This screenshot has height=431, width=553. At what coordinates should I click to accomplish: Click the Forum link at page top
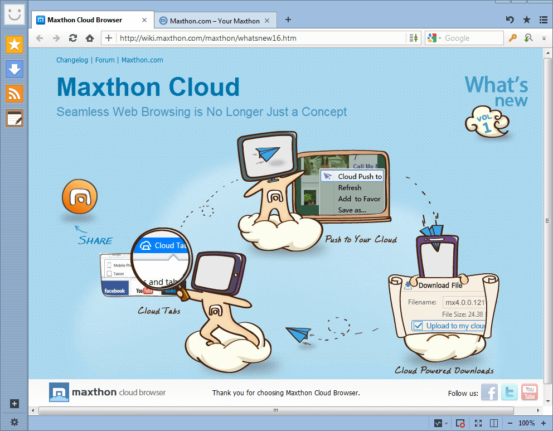[105, 60]
